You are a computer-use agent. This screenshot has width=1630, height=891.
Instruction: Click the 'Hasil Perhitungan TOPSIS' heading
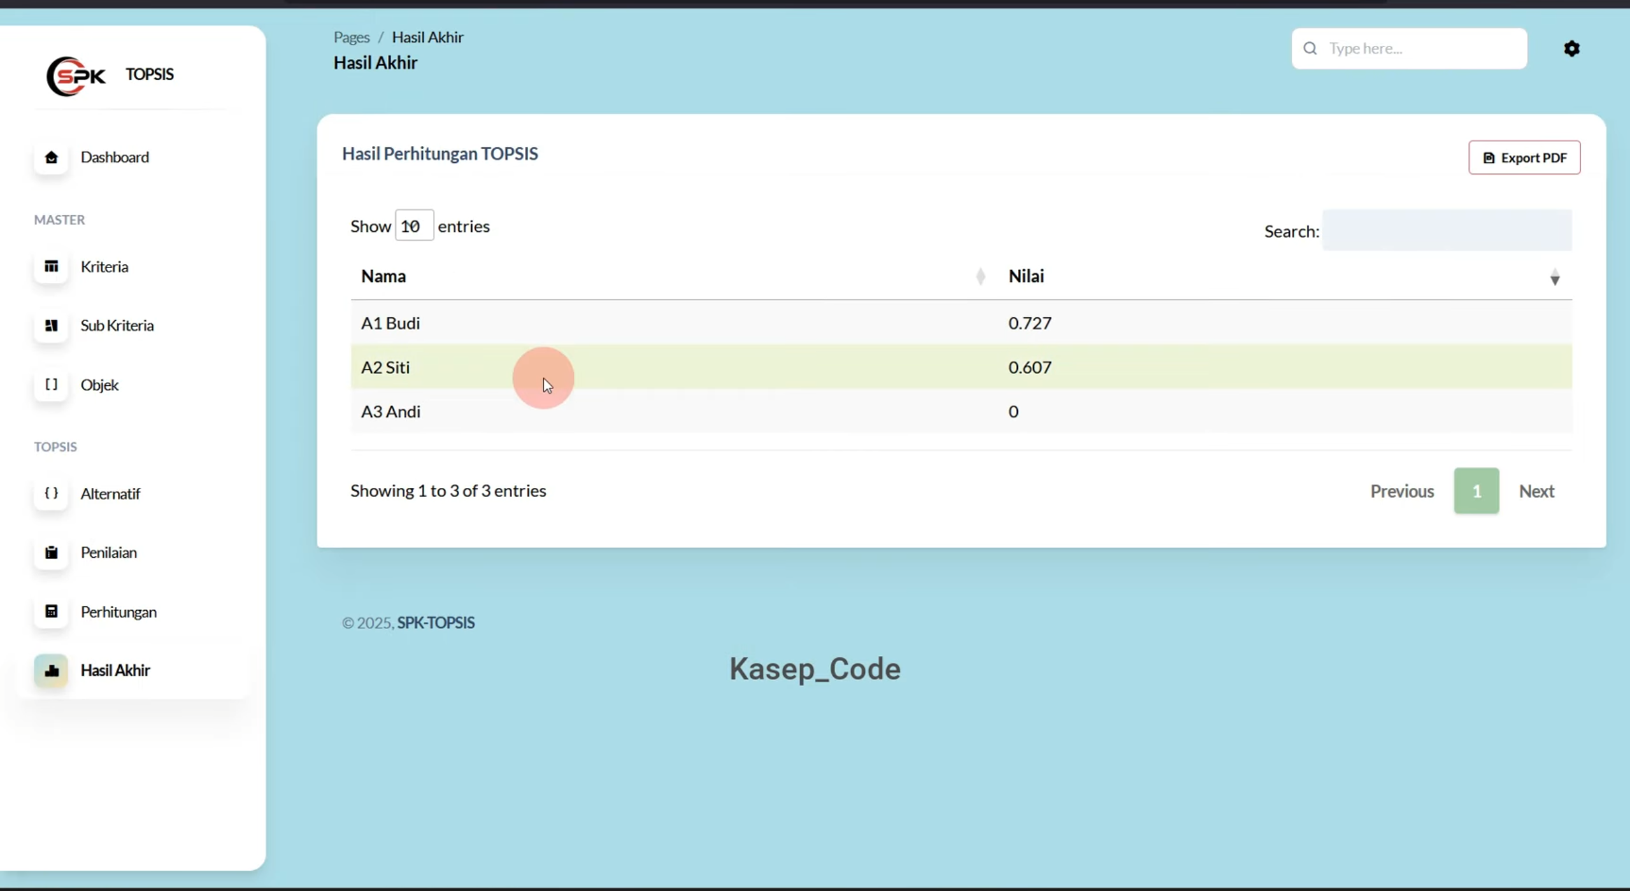coord(440,153)
